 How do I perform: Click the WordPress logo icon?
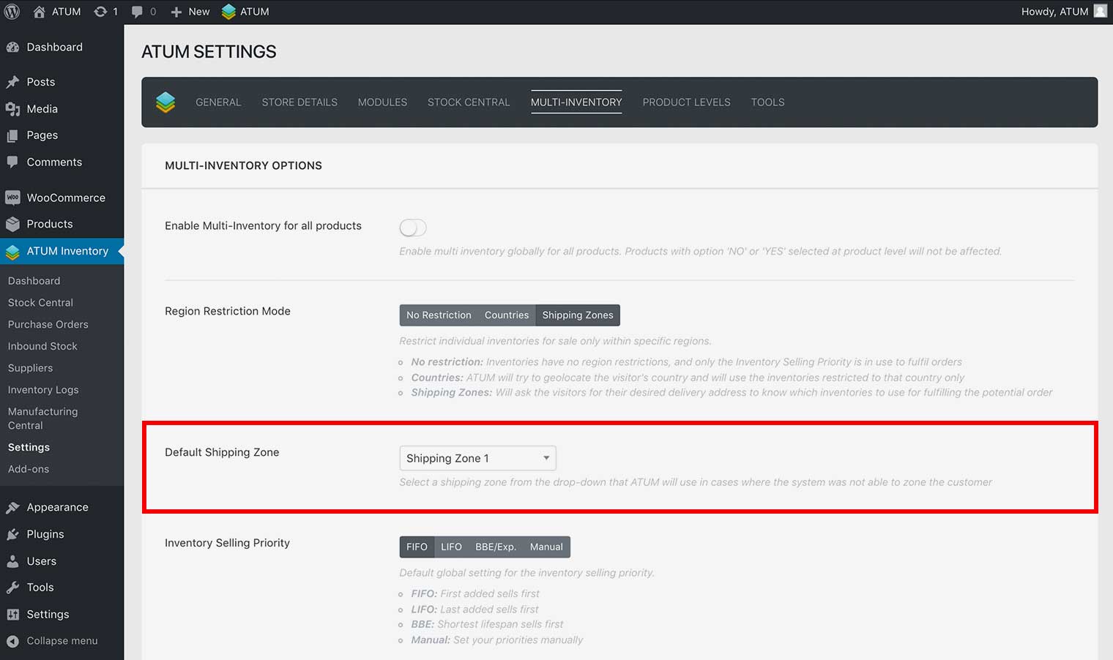(x=12, y=12)
